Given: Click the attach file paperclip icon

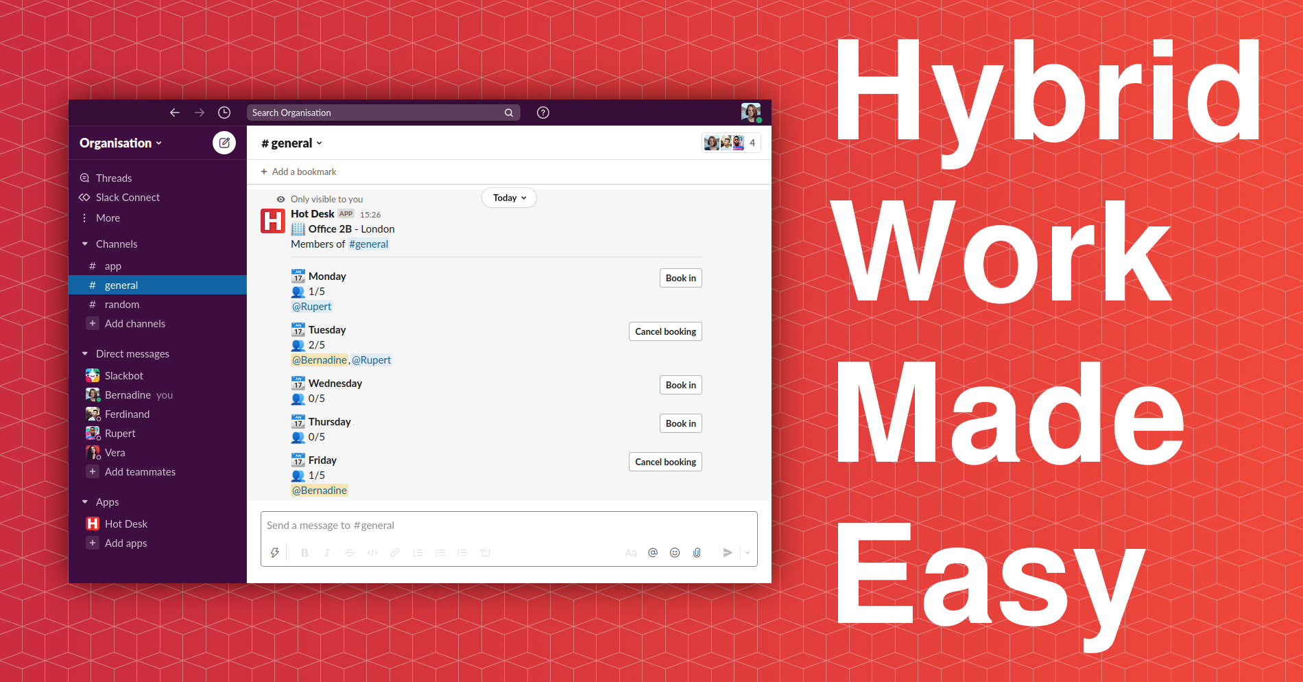Looking at the screenshot, I should point(697,552).
